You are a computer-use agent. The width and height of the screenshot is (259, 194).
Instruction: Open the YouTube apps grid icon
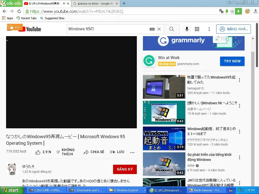tap(197, 29)
